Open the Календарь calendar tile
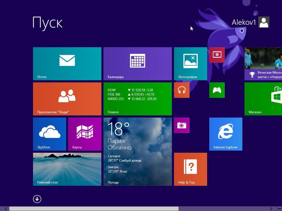 [x=138, y=64]
